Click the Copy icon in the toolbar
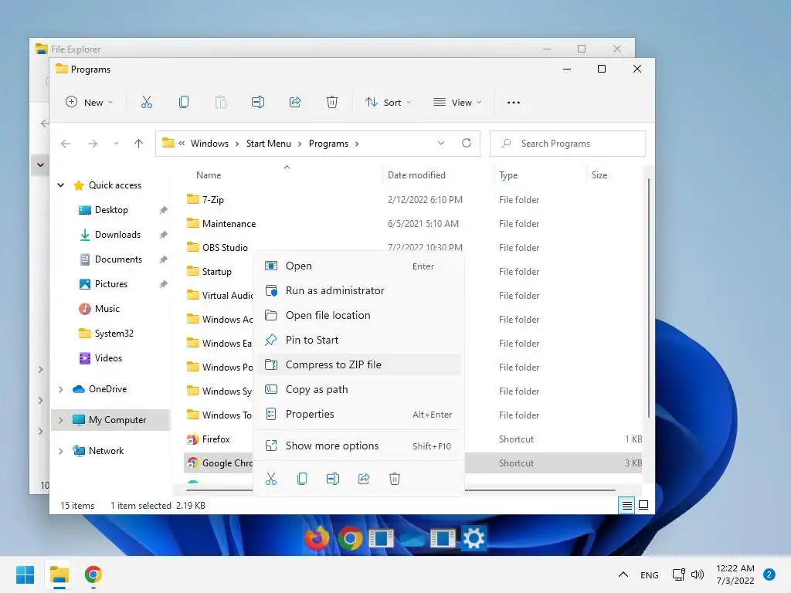Viewport: 791px width, 593px height. (184, 103)
